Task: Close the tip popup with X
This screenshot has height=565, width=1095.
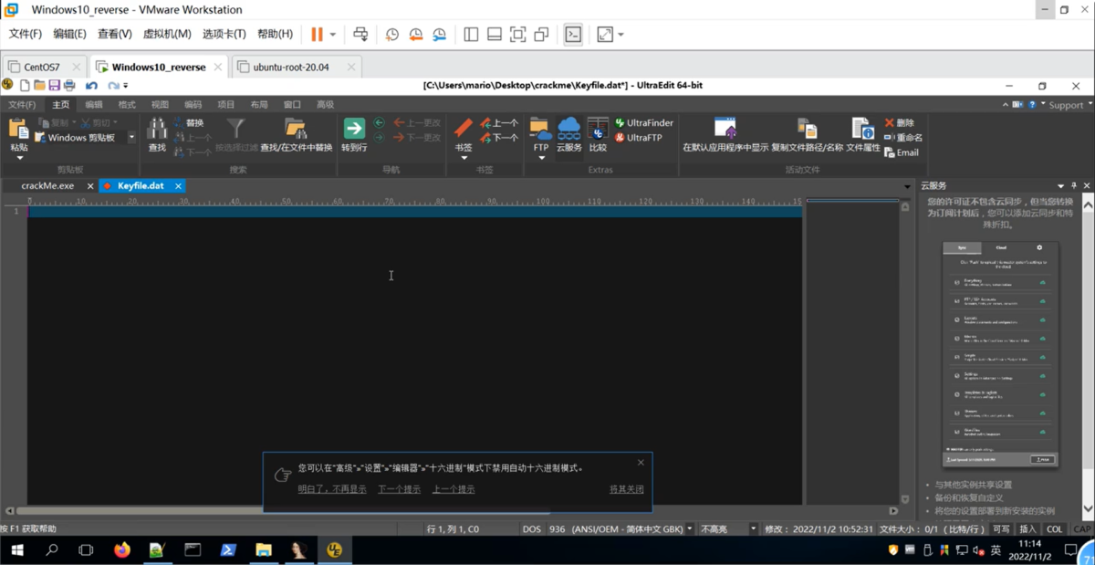Action: point(641,463)
